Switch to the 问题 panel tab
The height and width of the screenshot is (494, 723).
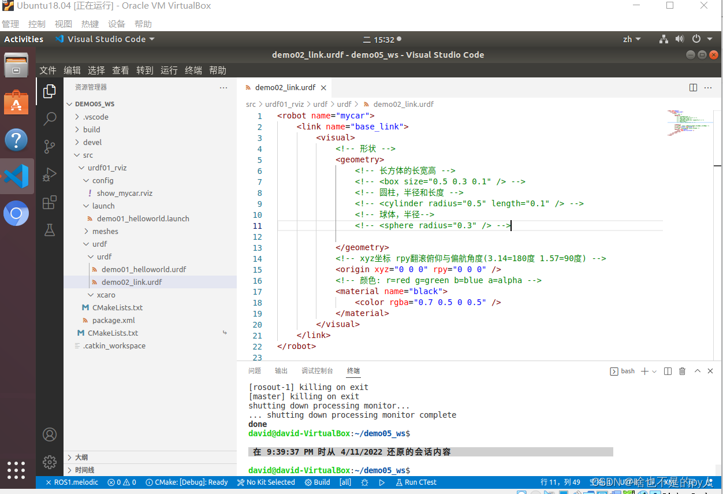pos(255,371)
